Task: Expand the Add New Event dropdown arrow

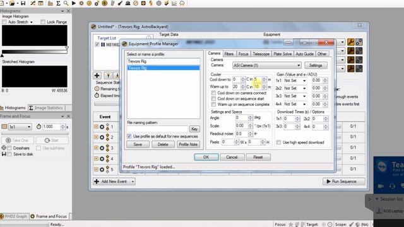Action: pyautogui.click(x=133, y=182)
